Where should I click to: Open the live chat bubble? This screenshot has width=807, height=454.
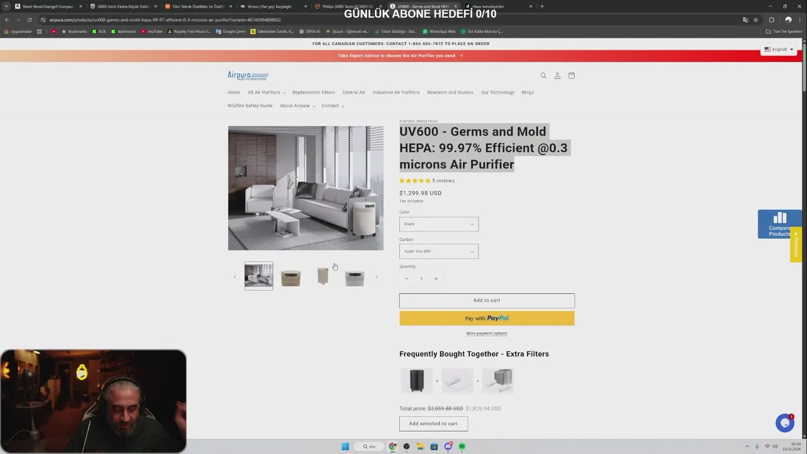[785, 423]
